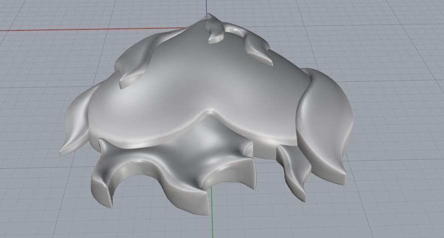Click the green Y axis line
Screen dimensions: 444x238
[212, 212]
